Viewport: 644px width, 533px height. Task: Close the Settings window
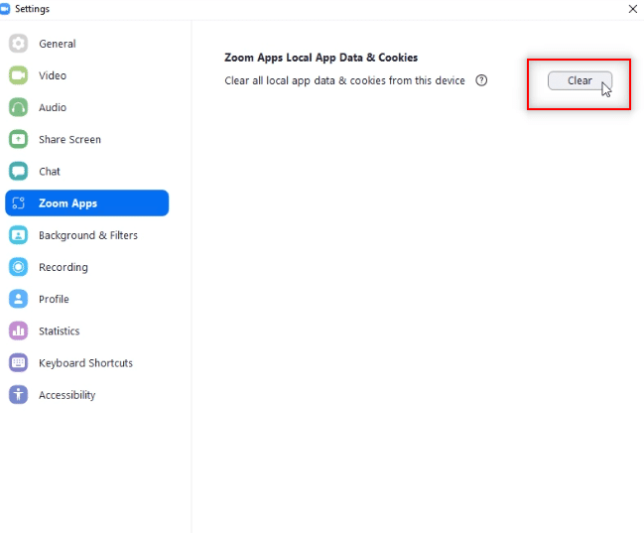(x=633, y=9)
